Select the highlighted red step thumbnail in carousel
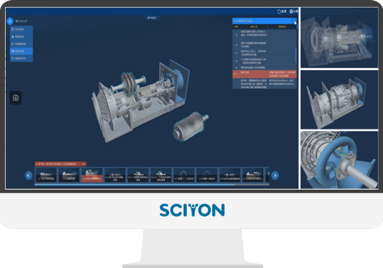 pos(92,176)
